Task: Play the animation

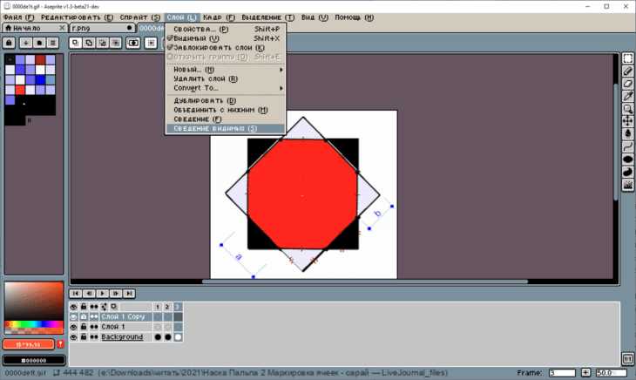Action: click(x=103, y=293)
